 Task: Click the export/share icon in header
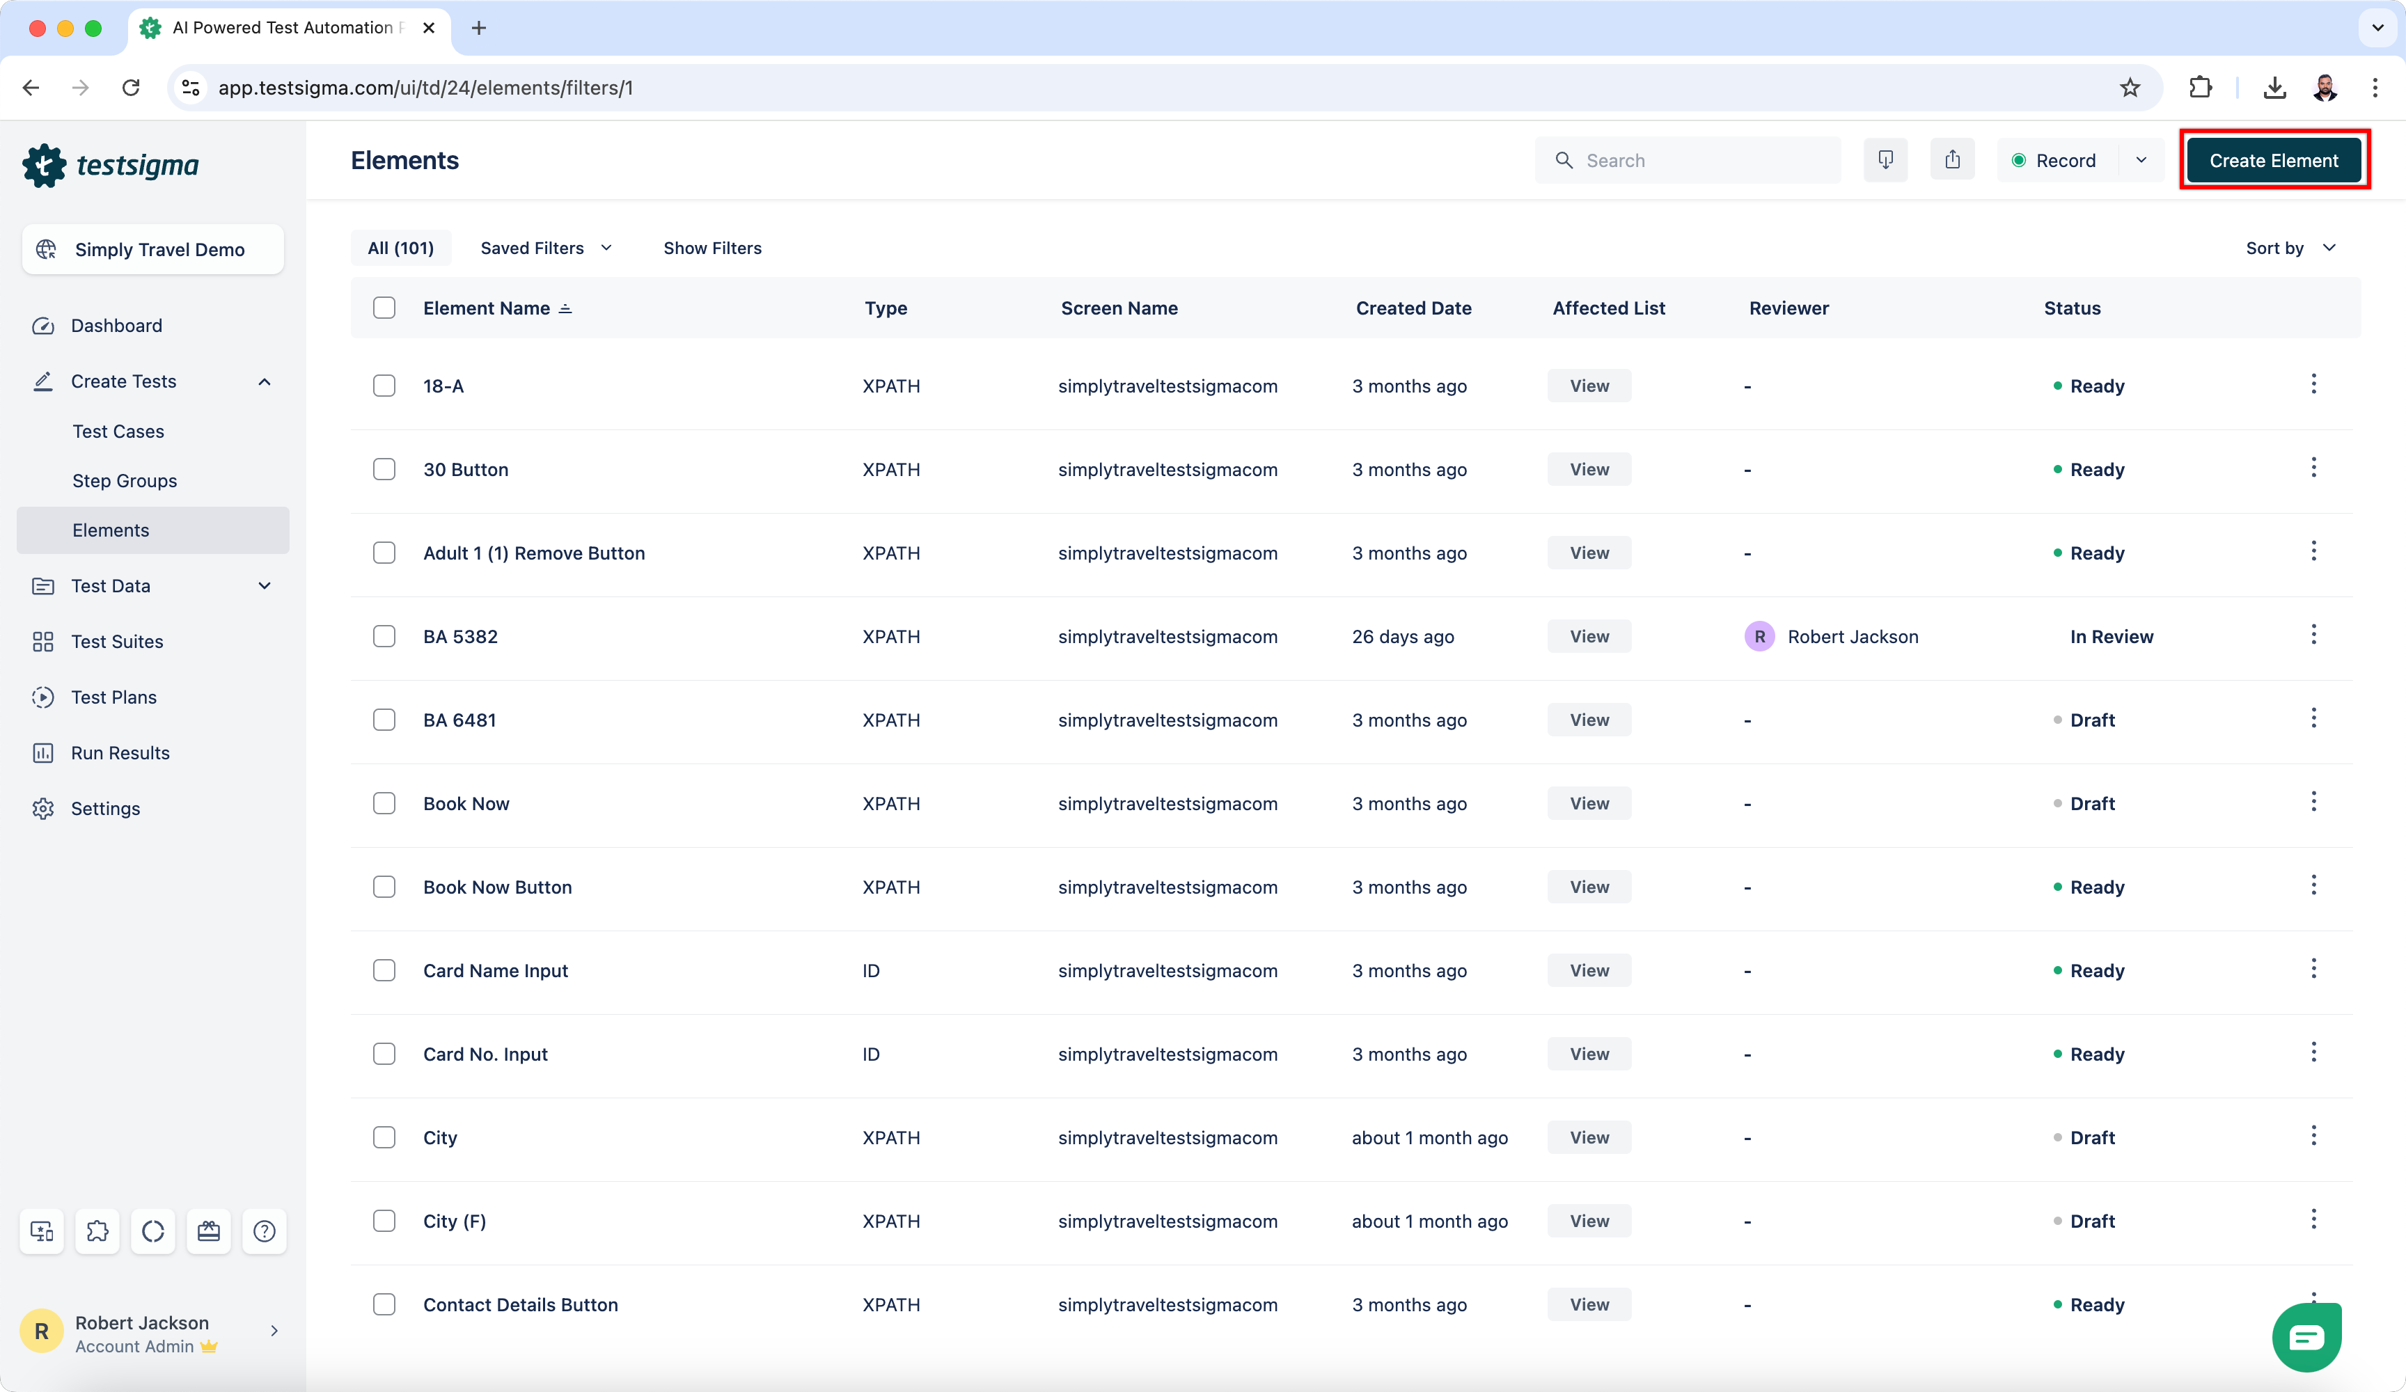click(1951, 159)
